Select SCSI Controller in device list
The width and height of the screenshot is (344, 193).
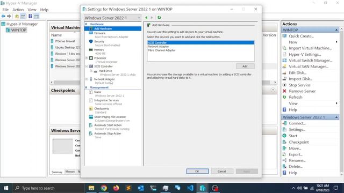click(x=200, y=43)
